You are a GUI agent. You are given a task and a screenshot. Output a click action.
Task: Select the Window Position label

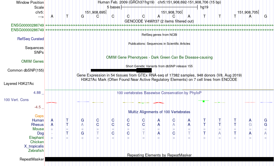[30, 2]
